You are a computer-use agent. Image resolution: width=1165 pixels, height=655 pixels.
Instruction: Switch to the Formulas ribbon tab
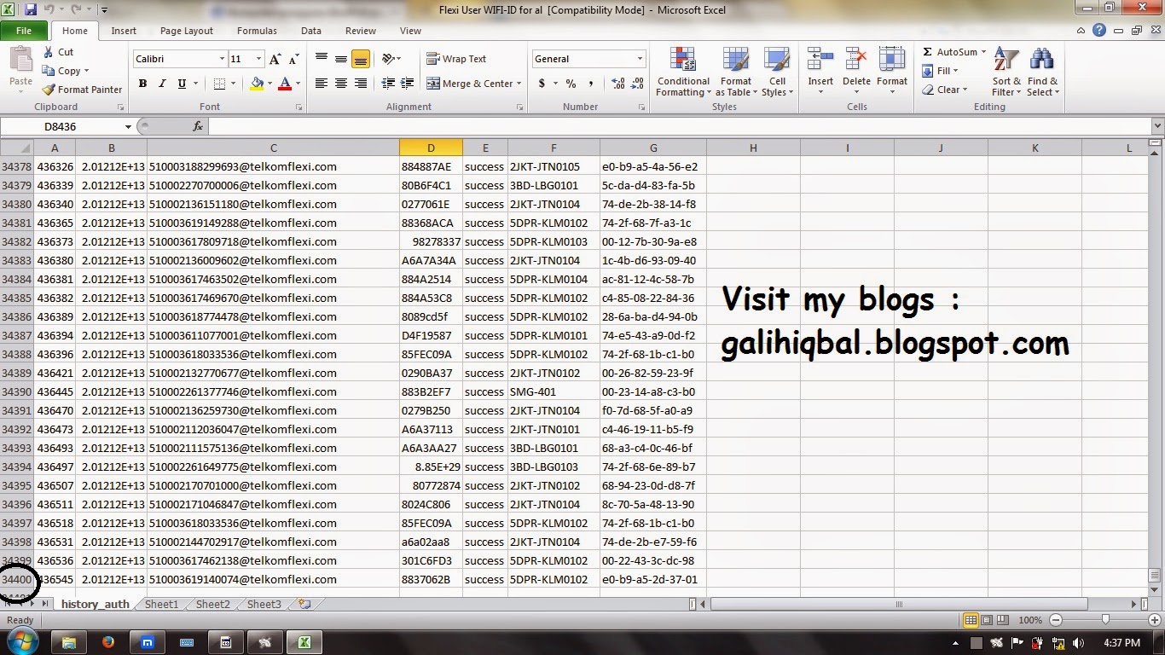[257, 31]
